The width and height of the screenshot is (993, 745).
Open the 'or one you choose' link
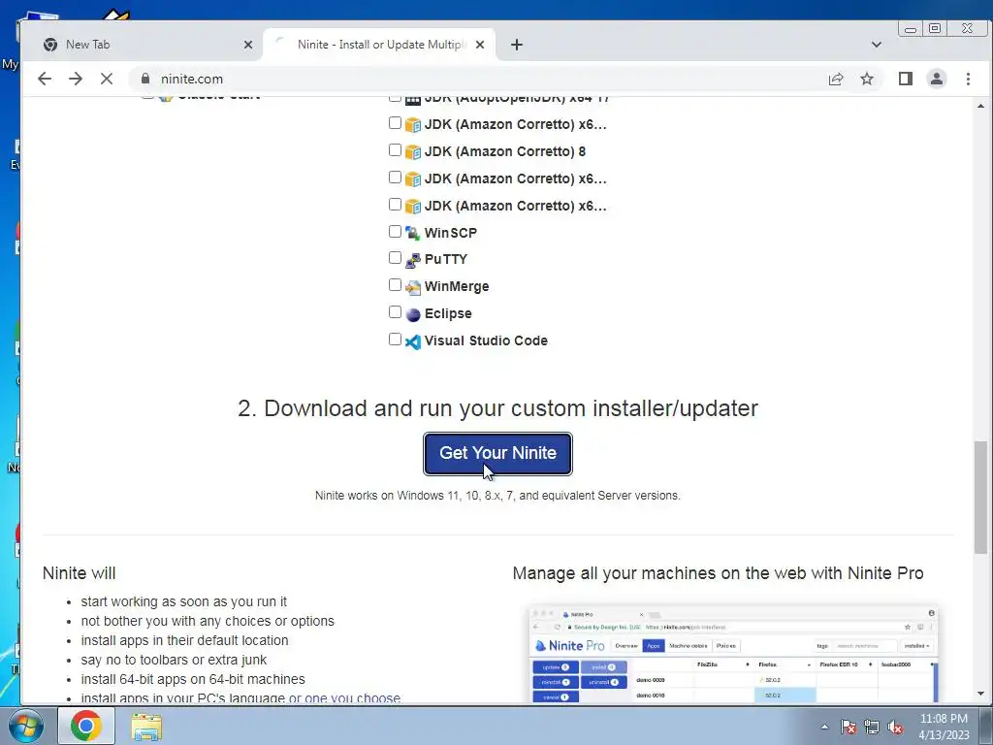[x=344, y=697]
